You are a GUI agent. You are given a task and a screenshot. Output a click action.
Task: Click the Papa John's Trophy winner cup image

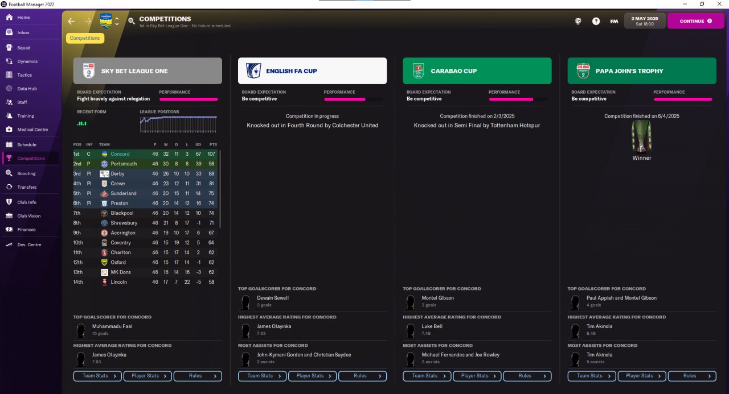click(641, 137)
